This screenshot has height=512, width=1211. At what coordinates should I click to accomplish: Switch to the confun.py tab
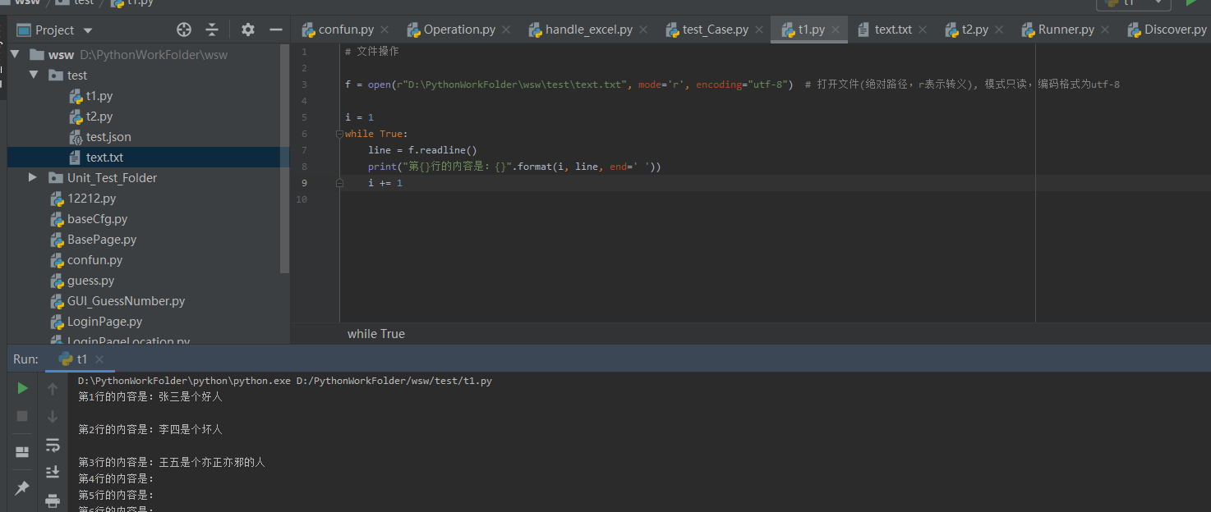(x=346, y=30)
